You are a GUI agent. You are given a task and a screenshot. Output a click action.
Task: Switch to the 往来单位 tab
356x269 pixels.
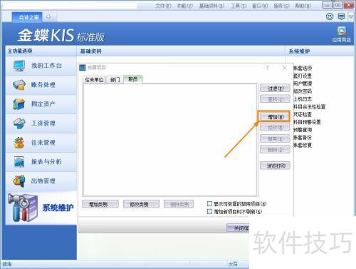click(94, 80)
